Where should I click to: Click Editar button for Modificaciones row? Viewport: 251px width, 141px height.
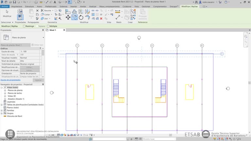pos(29,67)
